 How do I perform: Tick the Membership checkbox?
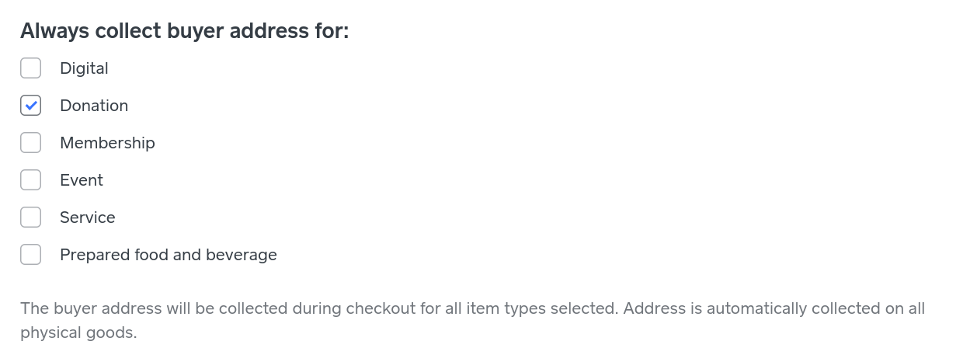[30, 143]
